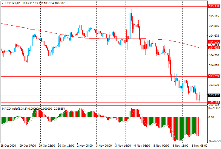Click the 5 Nov 16:00 time label
Image resolution: width=221 pixels, height=149 pixels.
pyautogui.click(x=180, y=146)
